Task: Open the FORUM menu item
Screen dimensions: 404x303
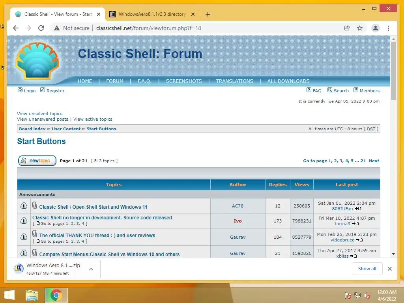Action: point(115,81)
